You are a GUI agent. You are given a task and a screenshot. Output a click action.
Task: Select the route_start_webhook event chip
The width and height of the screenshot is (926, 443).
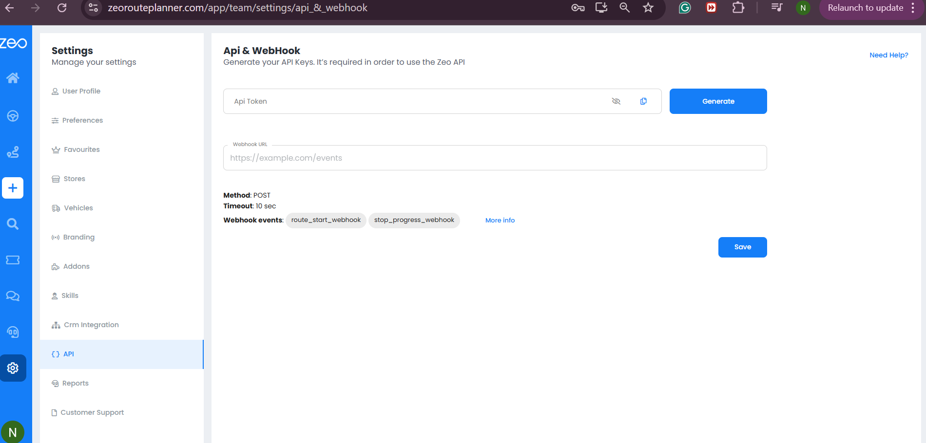coord(326,220)
